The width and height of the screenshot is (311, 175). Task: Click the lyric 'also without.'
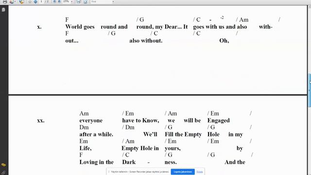click(x=146, y=41)
